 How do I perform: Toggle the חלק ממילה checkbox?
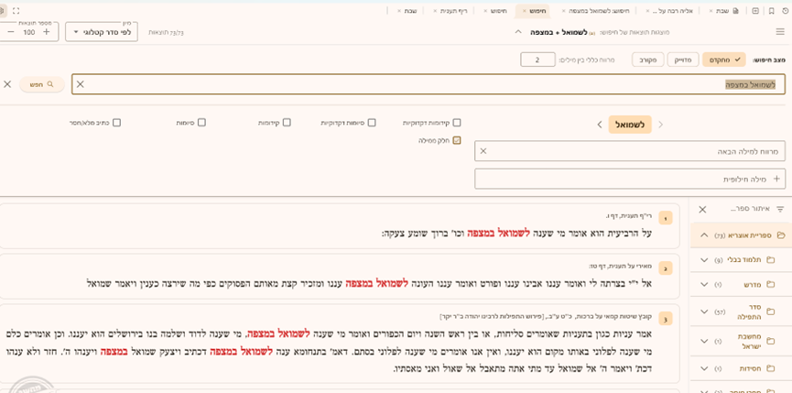[457, 140]
